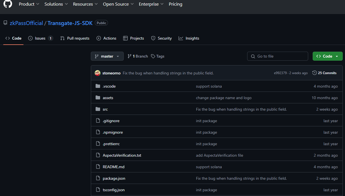Switch to the Pull requests tab
Image resolution: width=345 pixels, height=196 pixels.
[x=75, y=38]
